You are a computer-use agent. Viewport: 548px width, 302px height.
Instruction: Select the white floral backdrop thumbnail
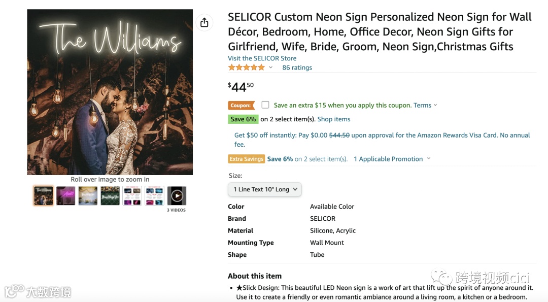(88, 195)
